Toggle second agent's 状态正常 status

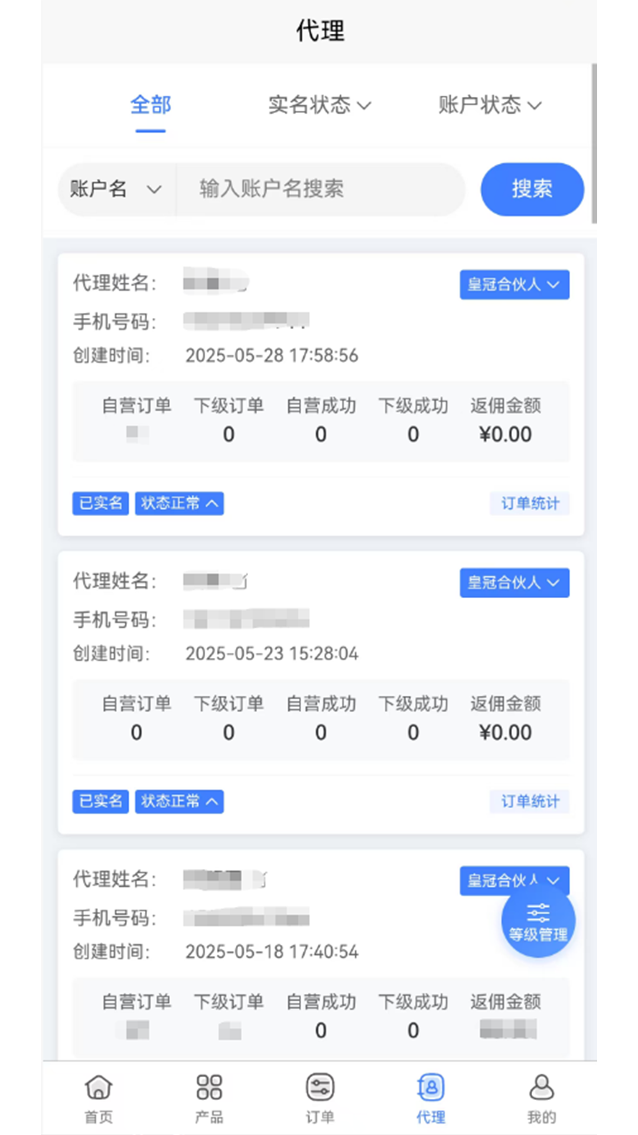point(180,802)
